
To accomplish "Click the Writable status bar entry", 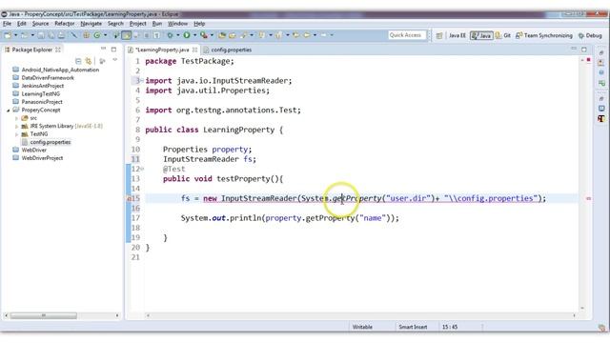I will pos(362,327).
